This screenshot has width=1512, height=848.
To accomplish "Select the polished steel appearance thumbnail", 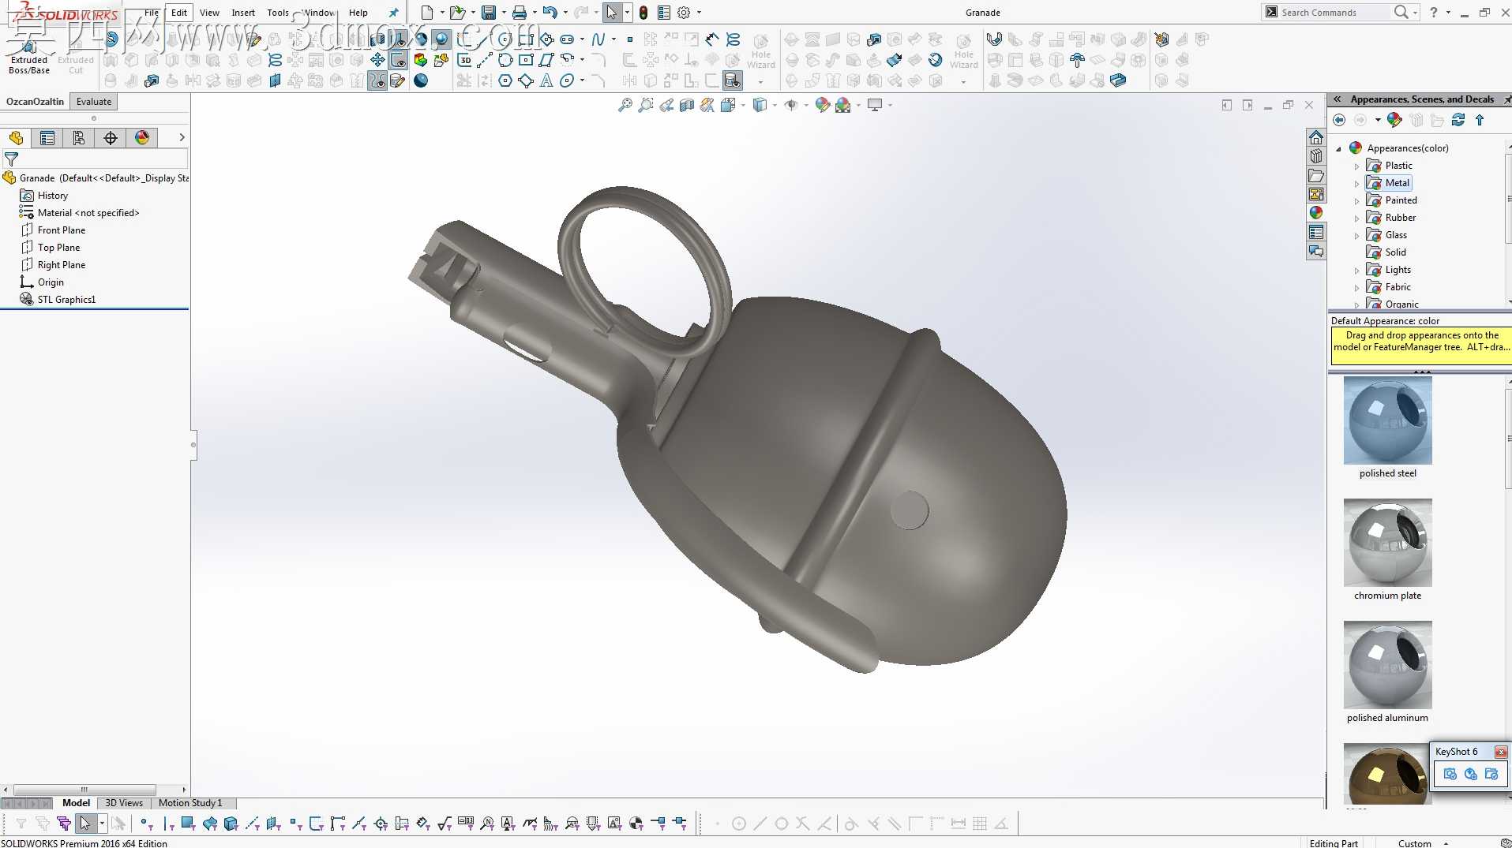I will [1387, 420].
